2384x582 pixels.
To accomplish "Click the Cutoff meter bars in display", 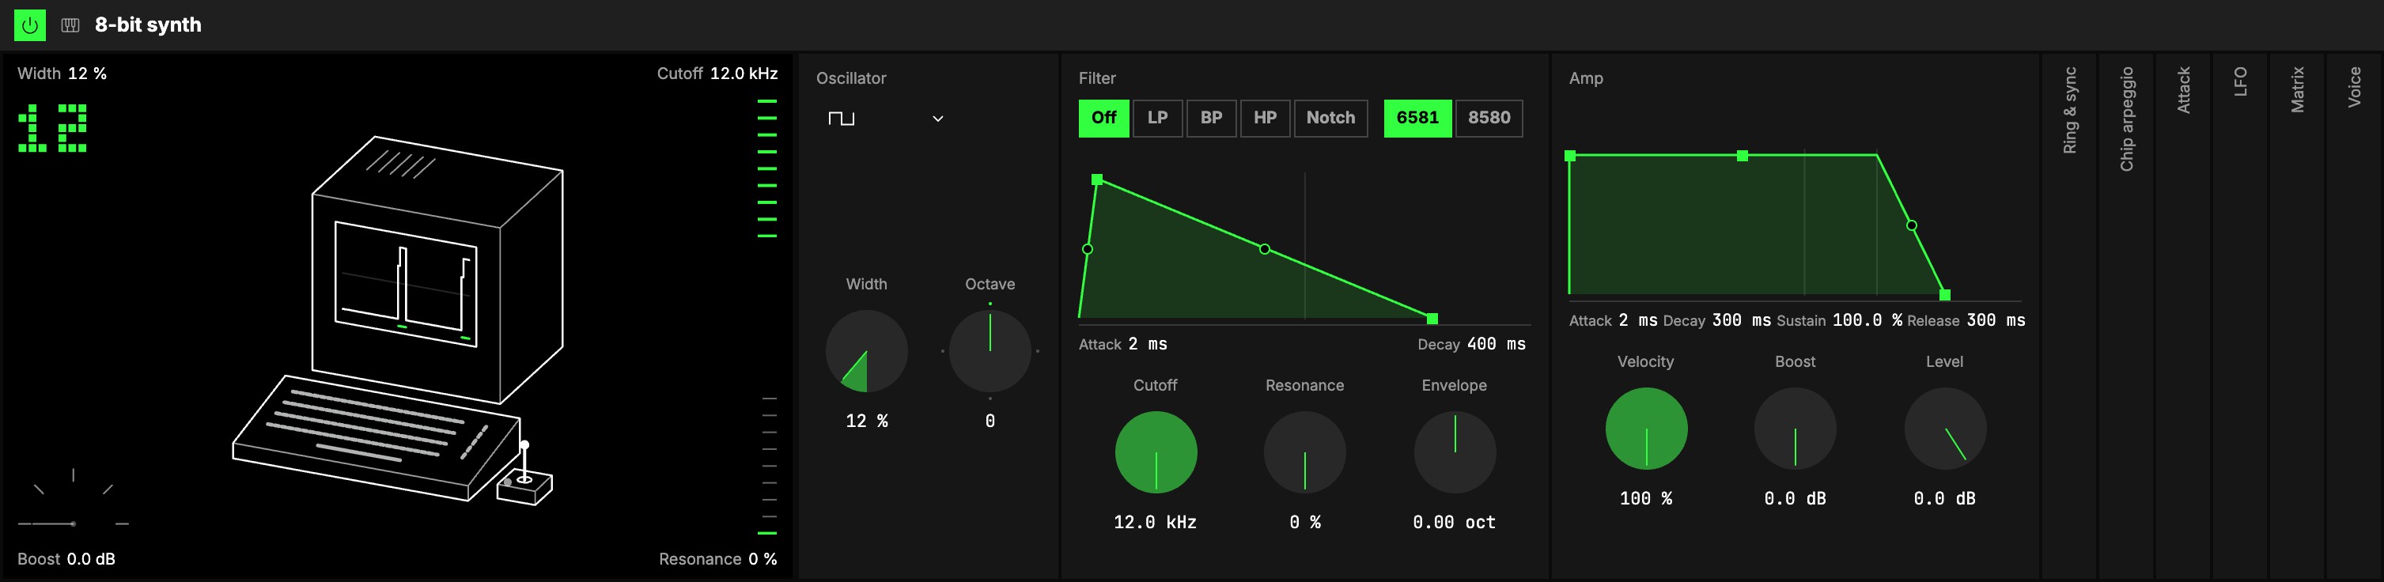I will click(766, 168).
